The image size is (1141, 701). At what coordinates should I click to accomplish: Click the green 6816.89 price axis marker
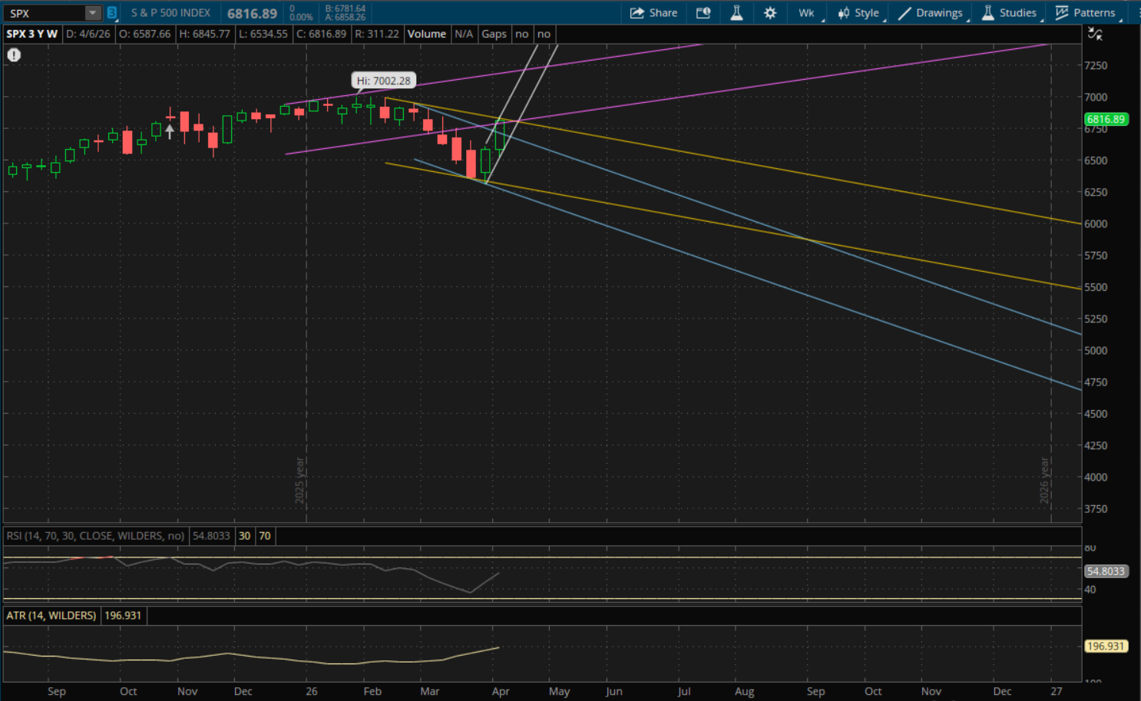[1106, 119]
